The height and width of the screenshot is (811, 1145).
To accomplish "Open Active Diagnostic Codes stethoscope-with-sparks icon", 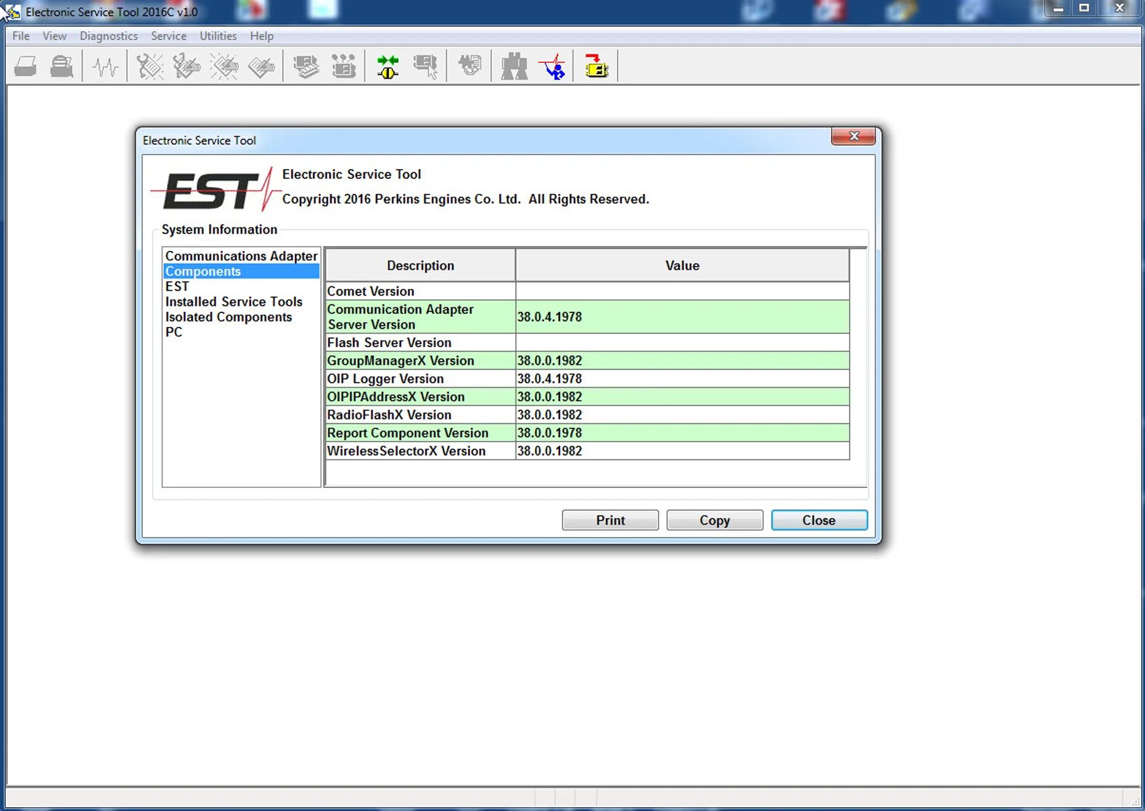I will pos(150,66).
